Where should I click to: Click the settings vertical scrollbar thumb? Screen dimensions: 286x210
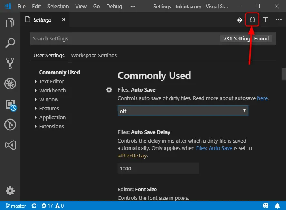283,74
